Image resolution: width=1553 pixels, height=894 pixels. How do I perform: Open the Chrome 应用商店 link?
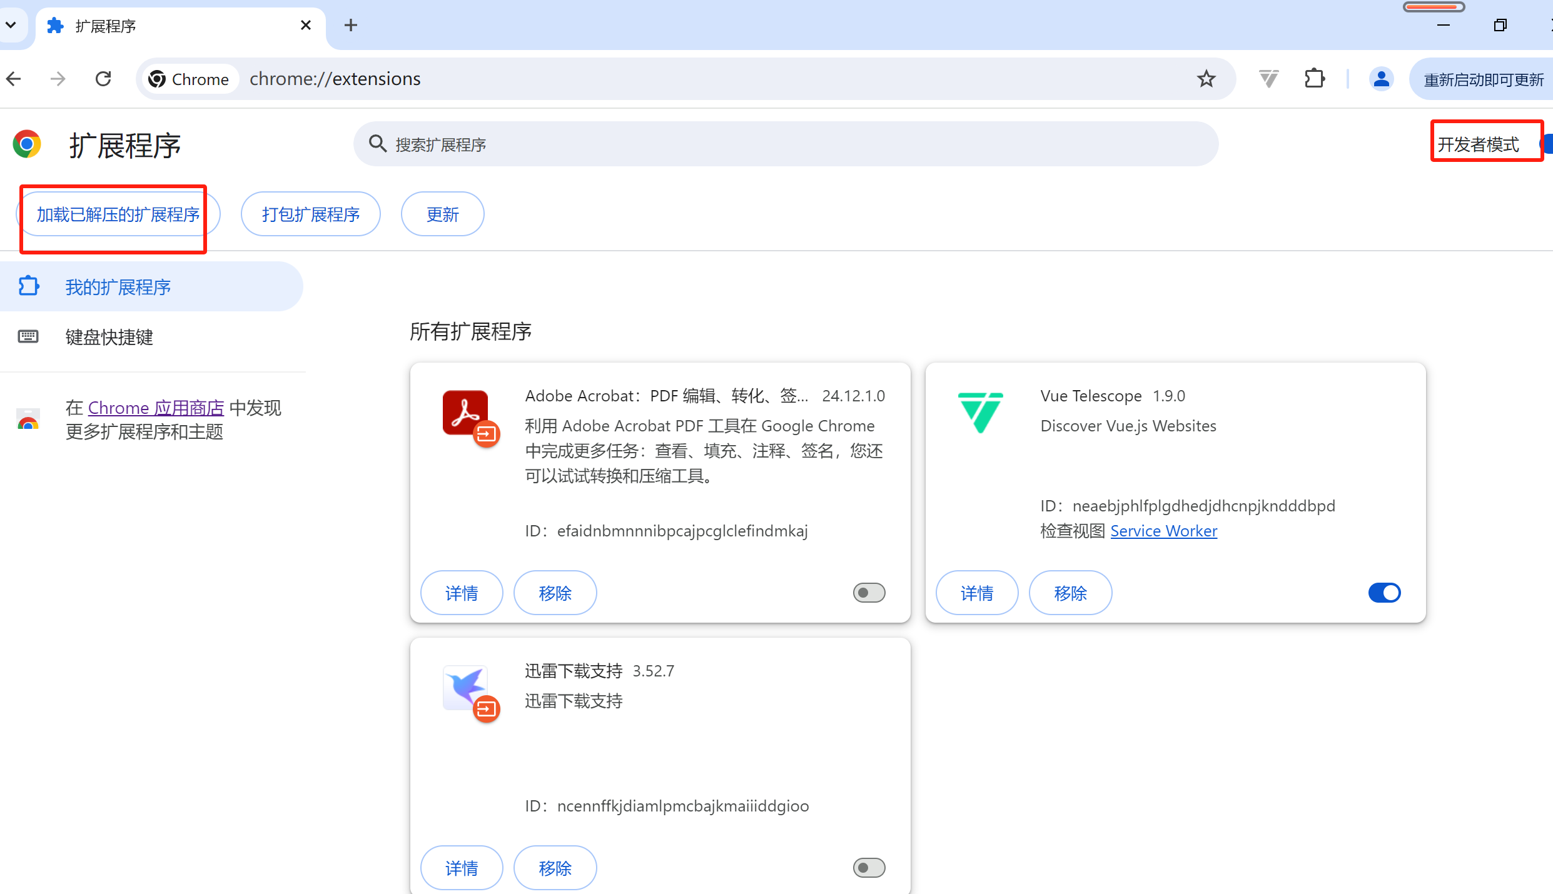point(156,408)
